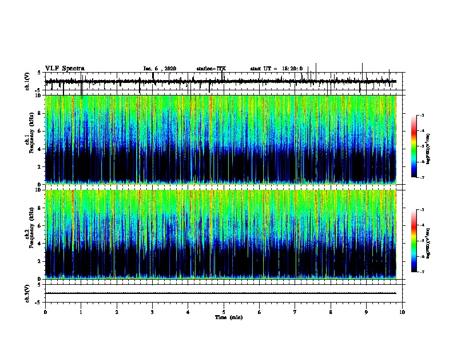Screen dimensions: 453x350
Task: Click the "VLF Spectra" plot title
Action: coord(65,69)
